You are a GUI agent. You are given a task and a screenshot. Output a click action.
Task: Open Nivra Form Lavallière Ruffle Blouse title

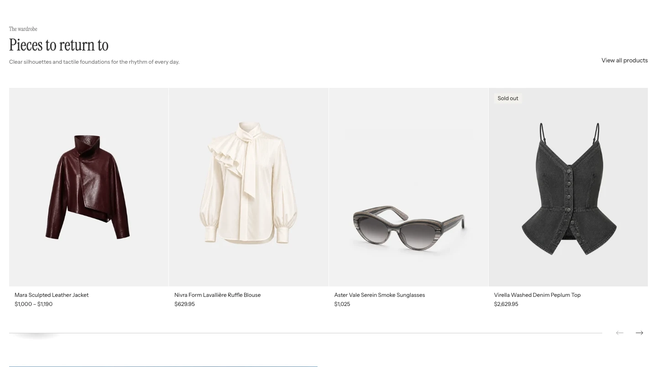pos(218,295)
